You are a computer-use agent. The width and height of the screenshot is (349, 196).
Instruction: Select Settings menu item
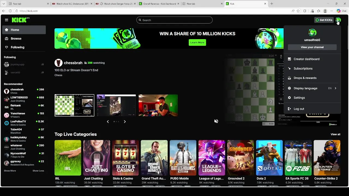click(312, 98)
